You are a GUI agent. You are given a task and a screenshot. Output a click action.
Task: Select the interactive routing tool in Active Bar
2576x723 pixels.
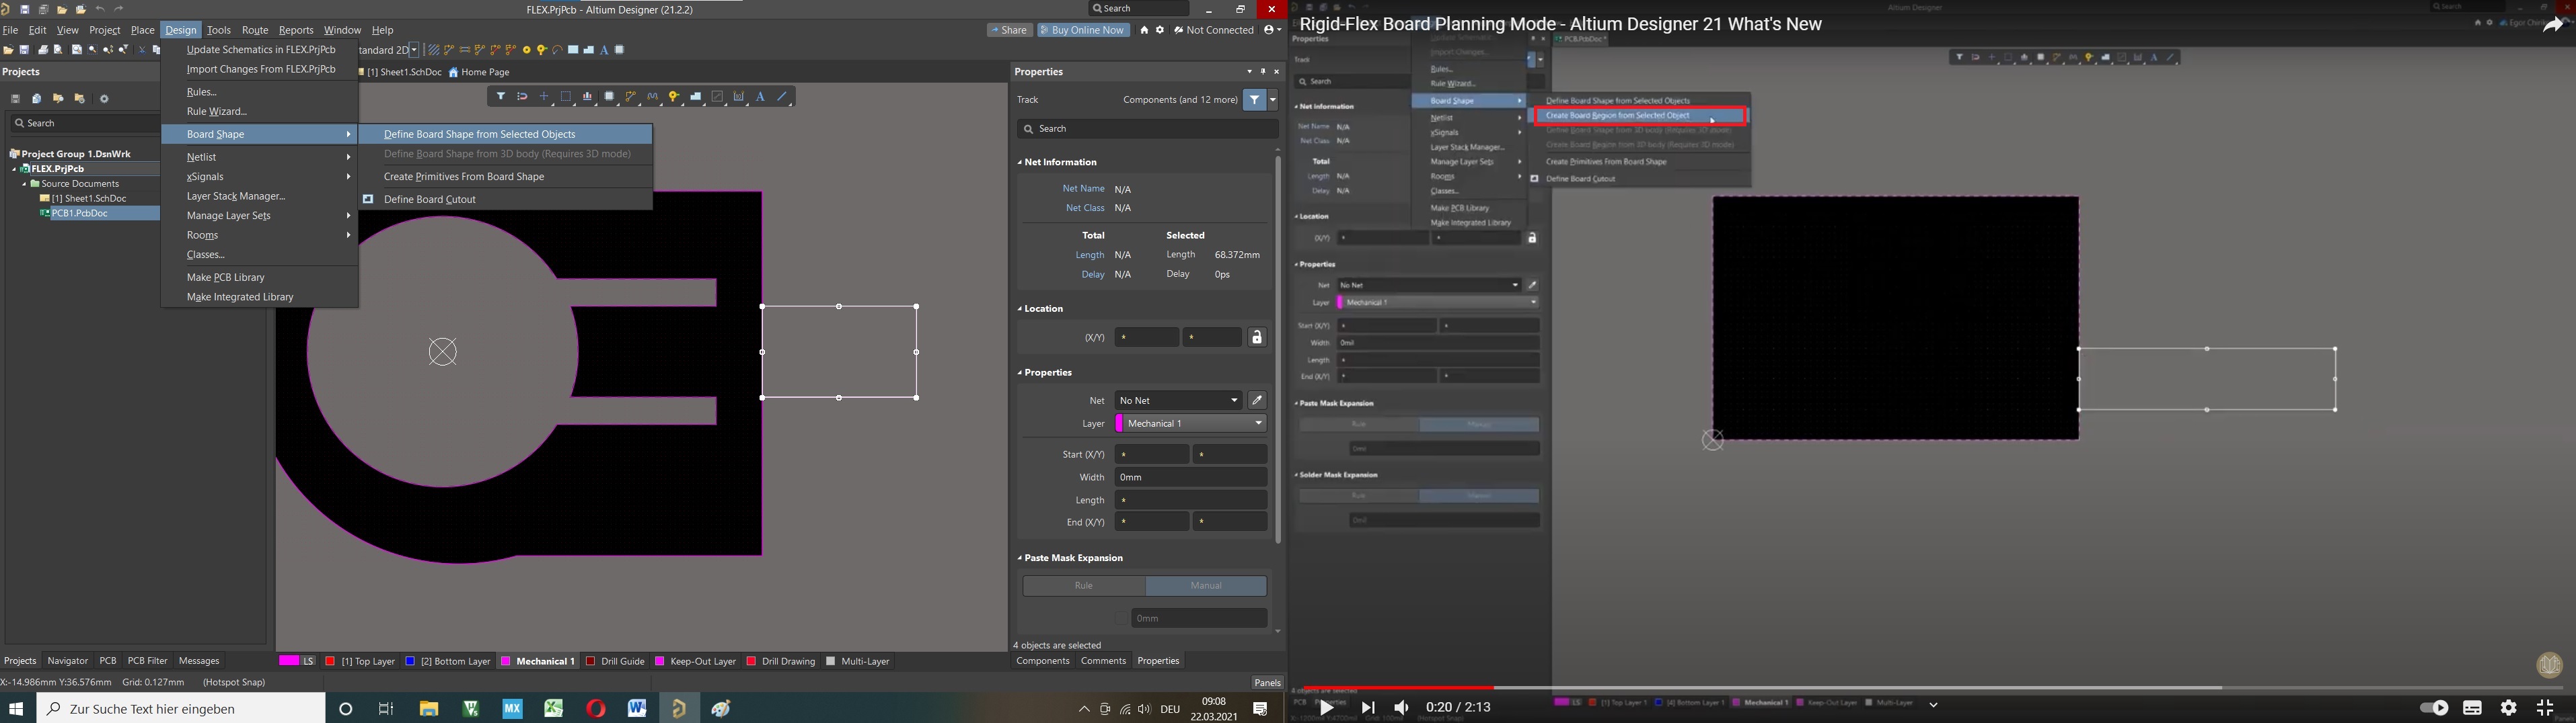[x=631, y=97]
